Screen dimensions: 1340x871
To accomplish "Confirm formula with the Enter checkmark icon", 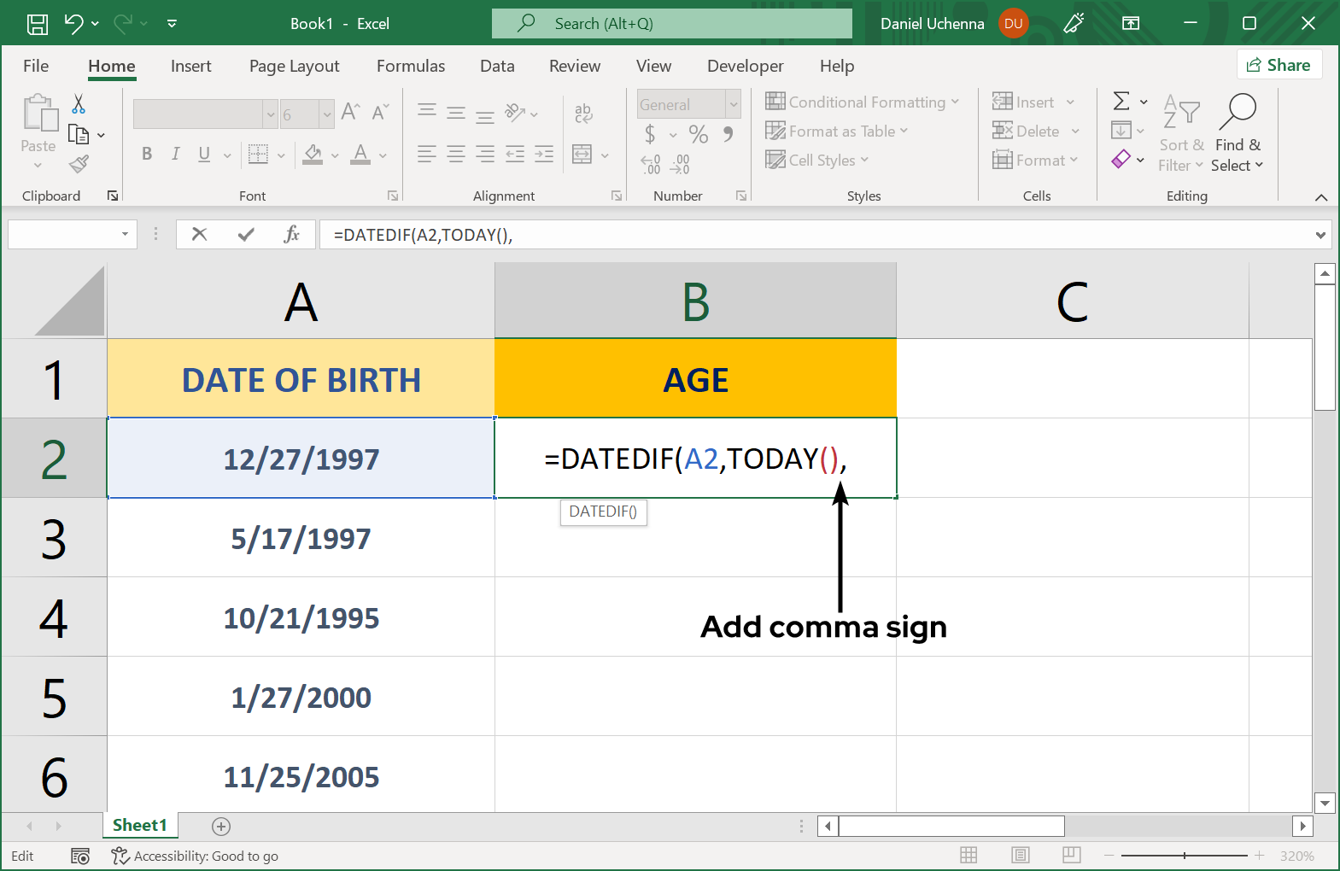I will pyautogui.click(x=246, y=234).
